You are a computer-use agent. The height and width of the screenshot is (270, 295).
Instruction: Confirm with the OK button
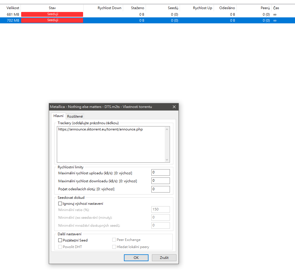[x=136, y=258]
